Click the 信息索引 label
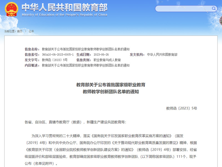The width and height of the screenshot is (222, 167). tap(32, 54)
